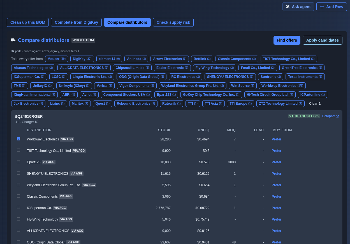
Task: Click the Texas Instruments (2) chip
Action: pos(305,77)
